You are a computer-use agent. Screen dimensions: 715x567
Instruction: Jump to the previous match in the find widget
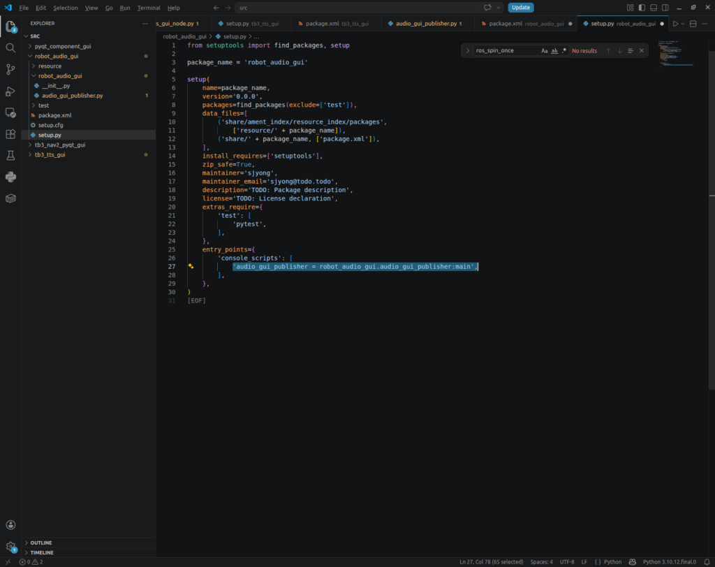608,51
